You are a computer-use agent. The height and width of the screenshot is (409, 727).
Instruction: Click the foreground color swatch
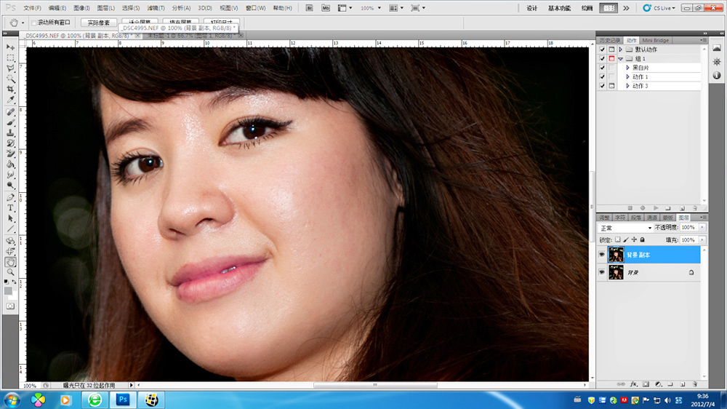pyautogui.click(x=9, y=289)
